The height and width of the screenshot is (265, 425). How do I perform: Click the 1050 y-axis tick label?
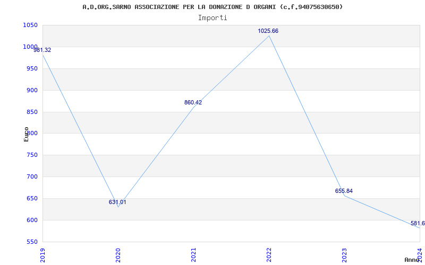30,25
